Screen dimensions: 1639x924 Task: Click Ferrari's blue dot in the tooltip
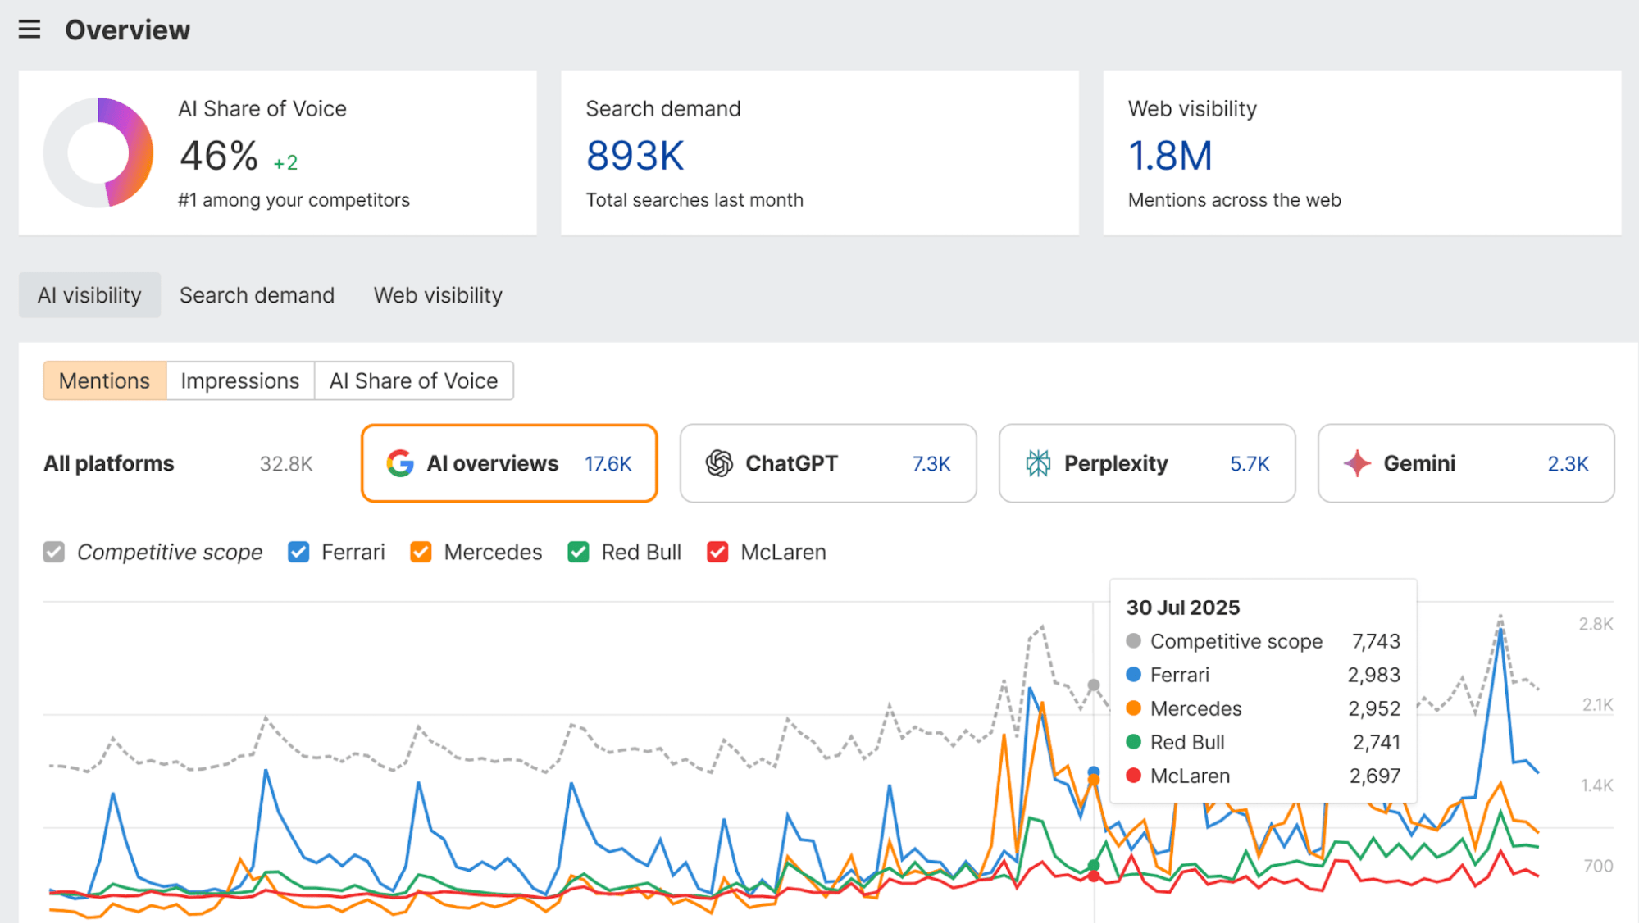point(1133,674)
